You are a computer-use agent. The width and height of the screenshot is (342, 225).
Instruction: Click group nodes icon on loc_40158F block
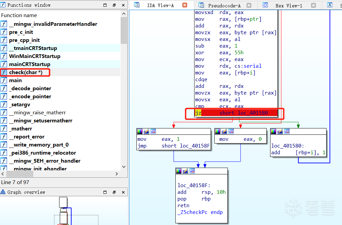pyautogui.click(x=193, y=171)
